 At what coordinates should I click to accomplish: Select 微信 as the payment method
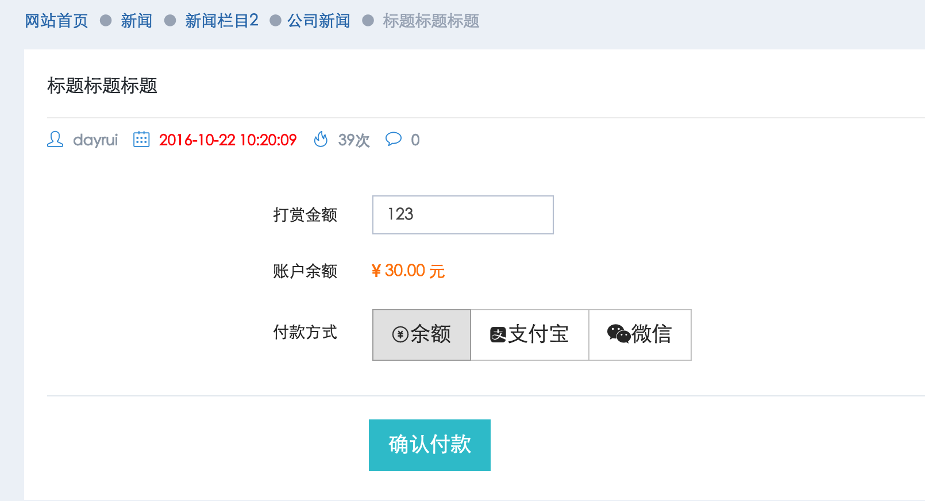pos(639,334)
